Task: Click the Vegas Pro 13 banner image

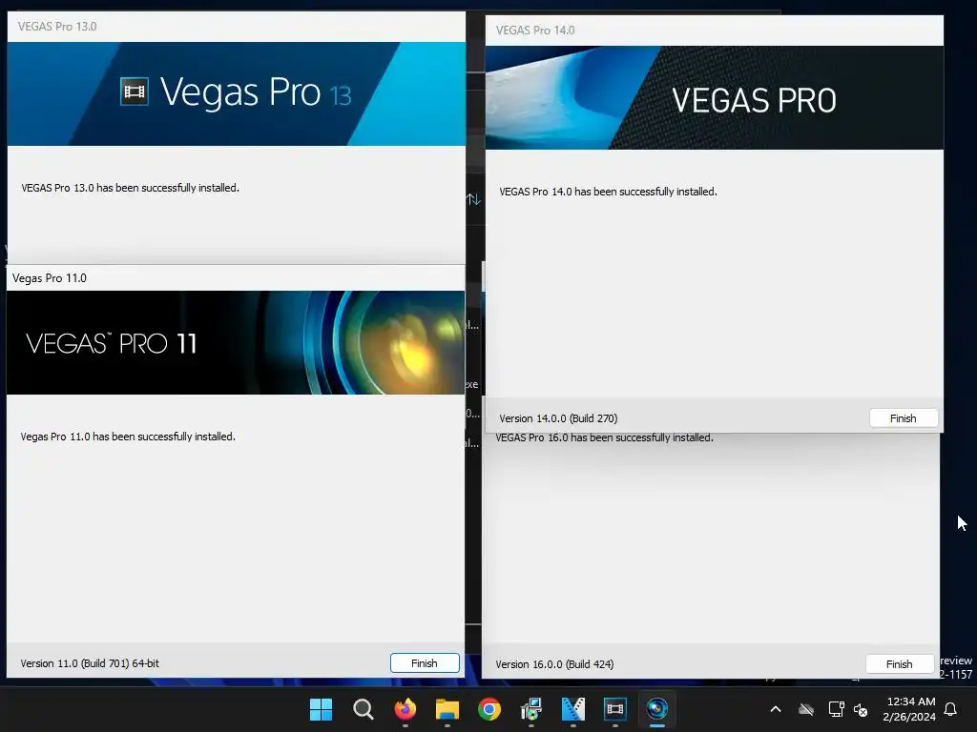Action: click(237, 94)
